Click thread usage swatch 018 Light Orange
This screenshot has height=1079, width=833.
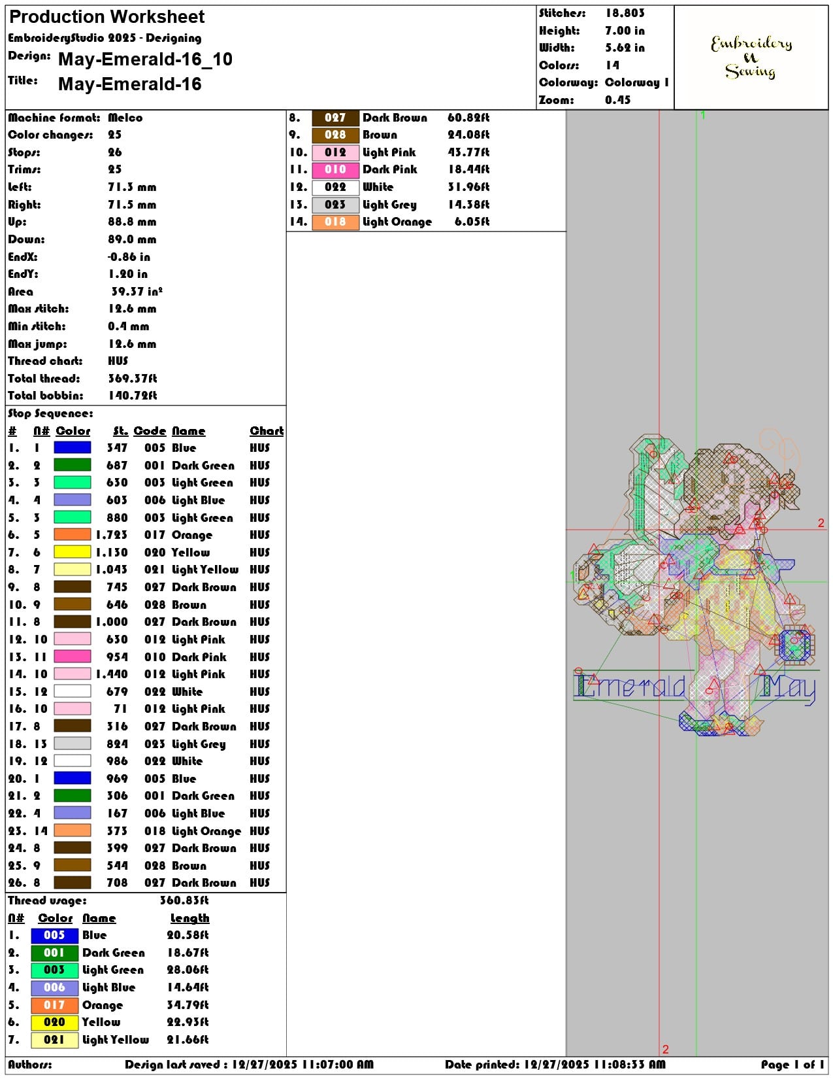(335, 222)
